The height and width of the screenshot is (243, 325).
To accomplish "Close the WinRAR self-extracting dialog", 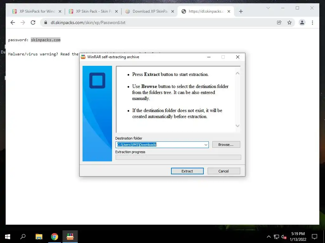I will click(x=238, y=57).
